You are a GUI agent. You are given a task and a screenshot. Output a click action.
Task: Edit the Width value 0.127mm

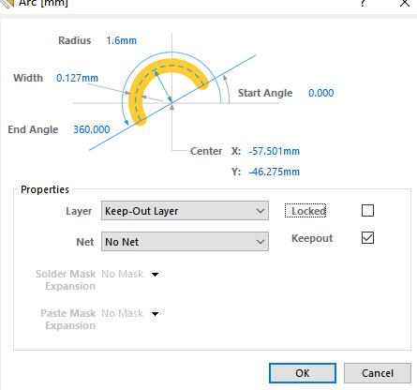pyautogui.click(x=77, y=78)
